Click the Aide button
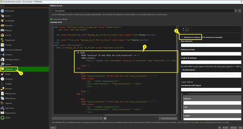This screenshot has width=243, height=129. pyautogui.click(x=241, y=128)
